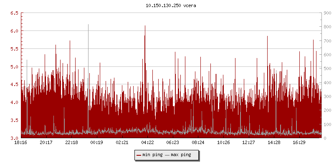Click the 3.5 label on left axis
This screenshot has width=334, height=167.
[14, 120]
